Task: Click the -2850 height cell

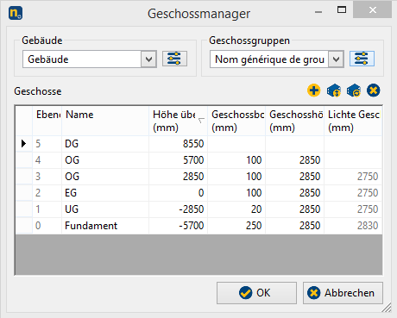Action: click(x=179, y=209)
